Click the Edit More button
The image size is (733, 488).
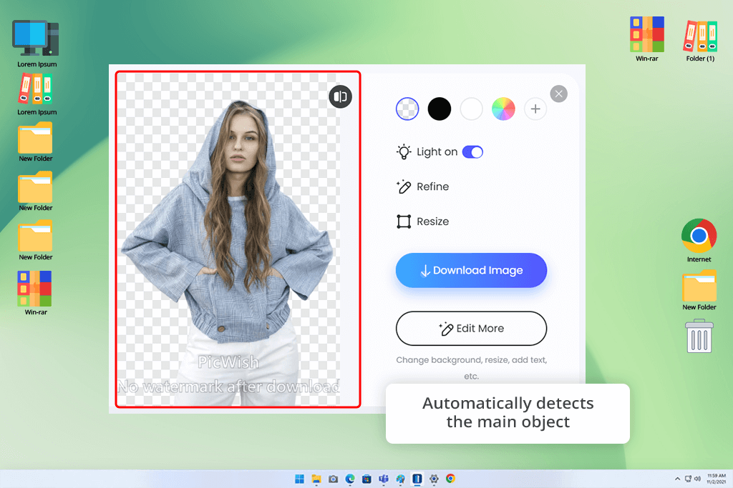click(x=471, y=329)
